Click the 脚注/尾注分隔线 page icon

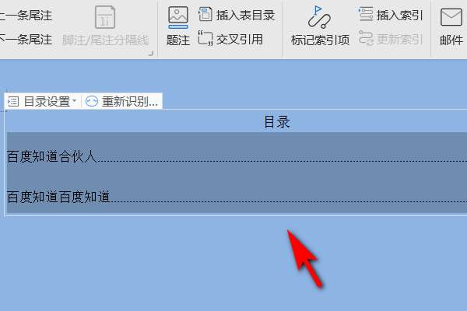[105, 17]
